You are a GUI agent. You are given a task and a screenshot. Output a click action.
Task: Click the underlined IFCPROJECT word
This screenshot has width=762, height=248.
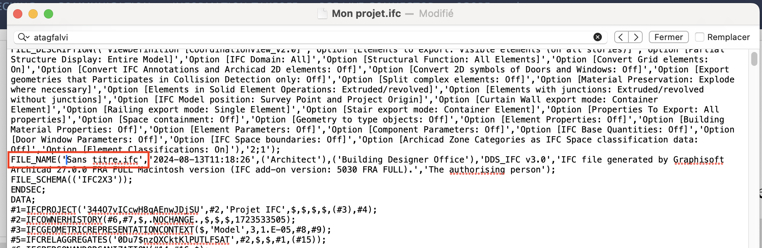coord(52,210)
